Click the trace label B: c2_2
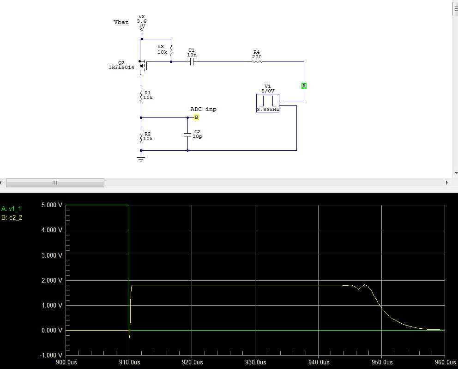Screen dimensions: 458x369 pos(12,216)
